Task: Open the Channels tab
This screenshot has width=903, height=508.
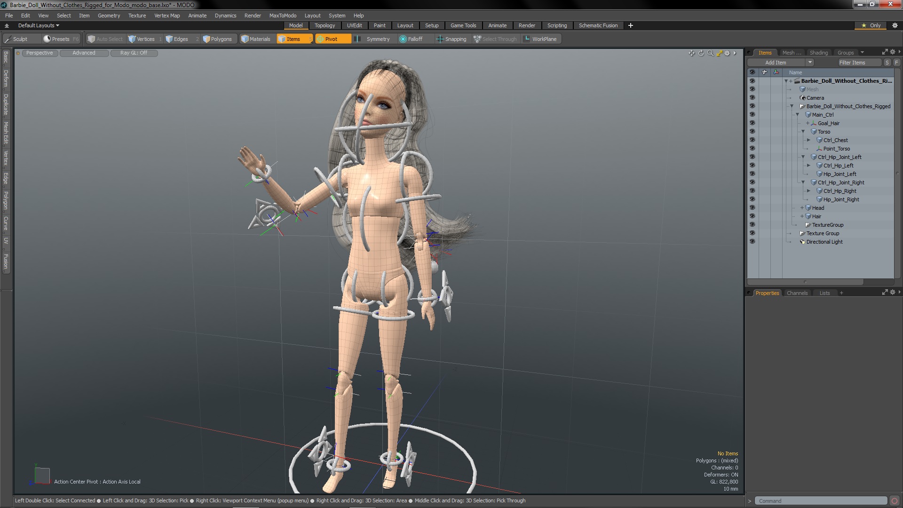Action: (x=797, y=293)
